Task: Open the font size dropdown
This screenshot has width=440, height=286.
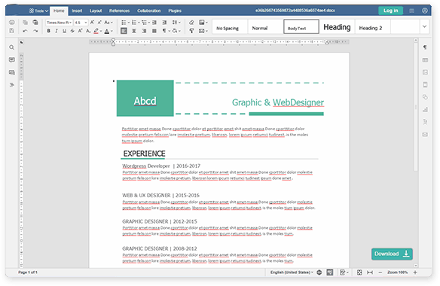Action: click(81, 23)
